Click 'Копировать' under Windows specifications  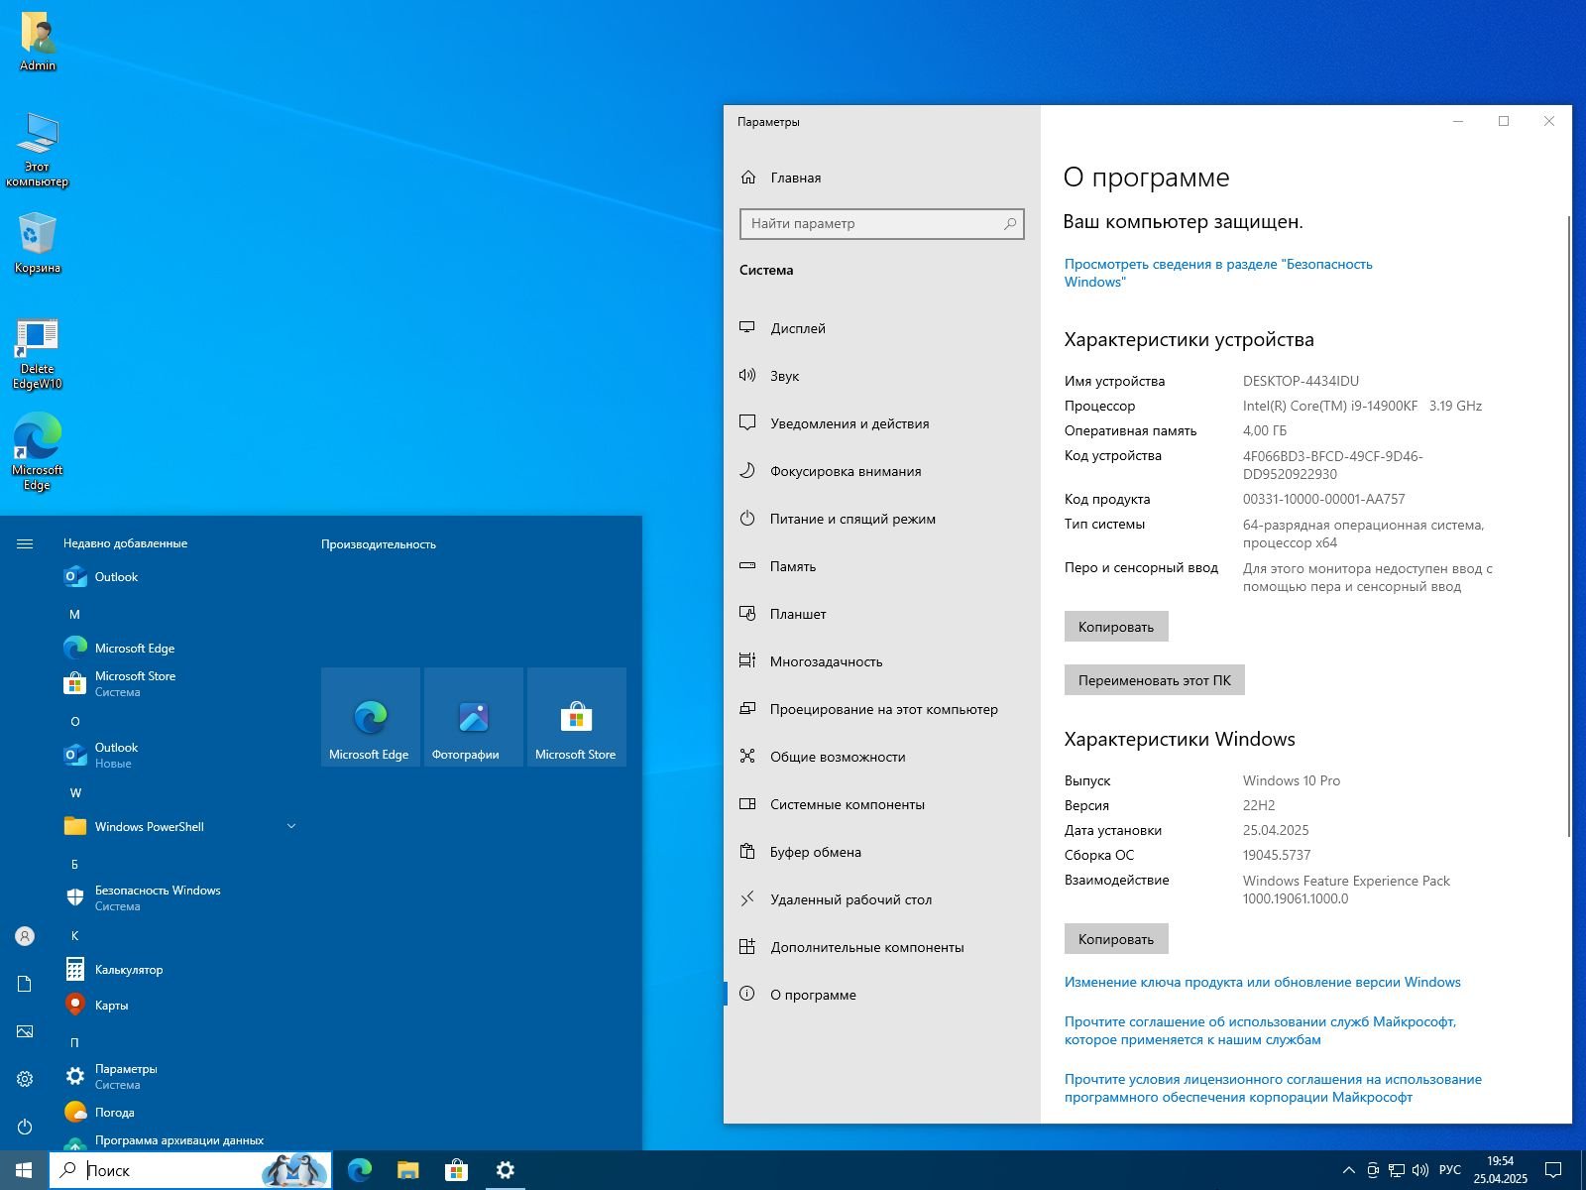(x=1116, y=939)
